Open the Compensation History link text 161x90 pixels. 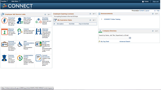[28, 56]
